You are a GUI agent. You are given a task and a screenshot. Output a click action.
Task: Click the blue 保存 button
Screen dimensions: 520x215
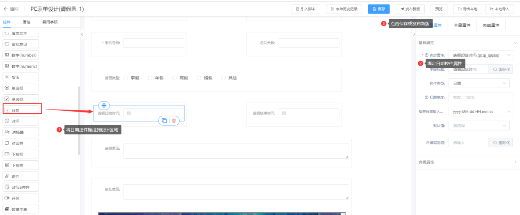(378, 9)
